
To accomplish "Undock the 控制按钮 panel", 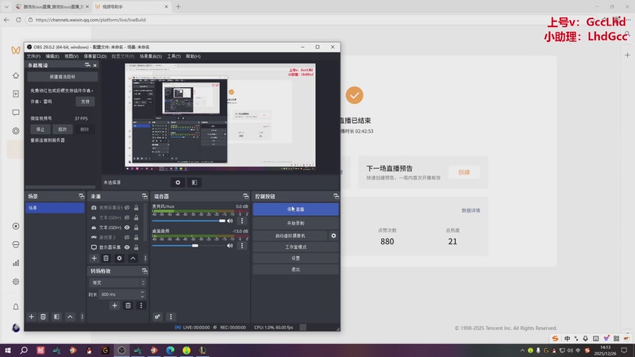I will click(336, 196).
